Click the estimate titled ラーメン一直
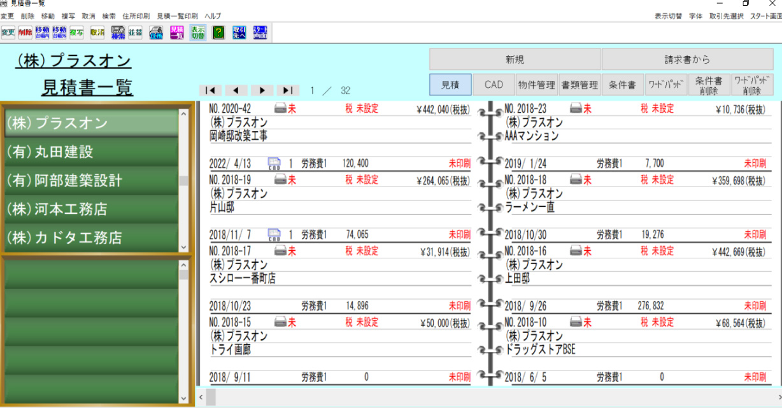The image size is (782, 408). click(530, 207)
